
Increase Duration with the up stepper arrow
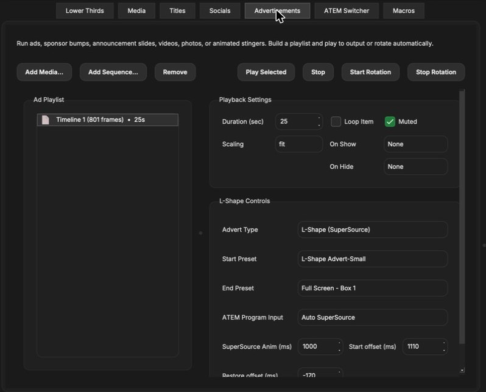click(319, 117)
